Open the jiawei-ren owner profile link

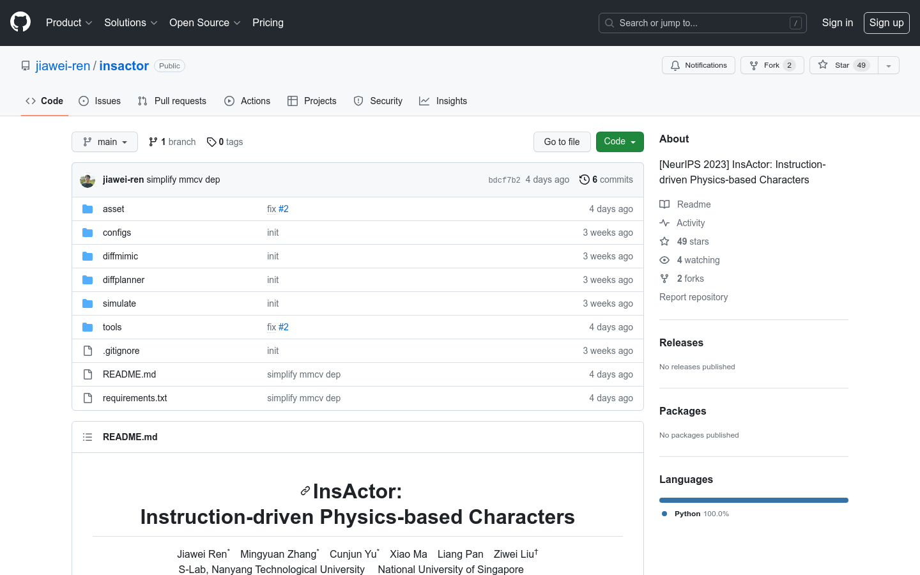pyautogui.click(x=63, y=66)
